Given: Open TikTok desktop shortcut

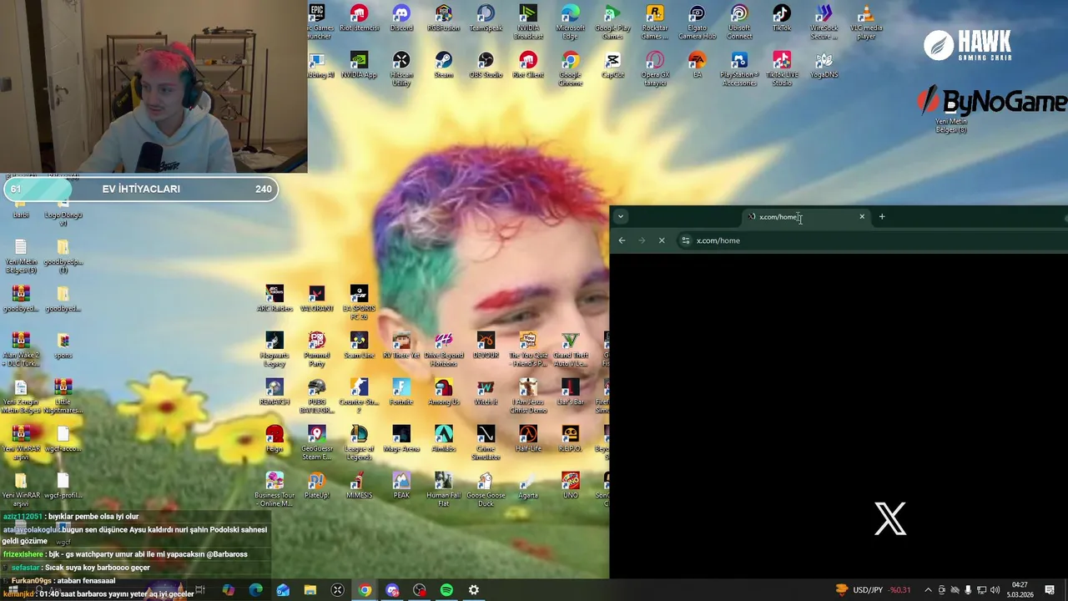Looking at the screenshot, I should 782,19.
